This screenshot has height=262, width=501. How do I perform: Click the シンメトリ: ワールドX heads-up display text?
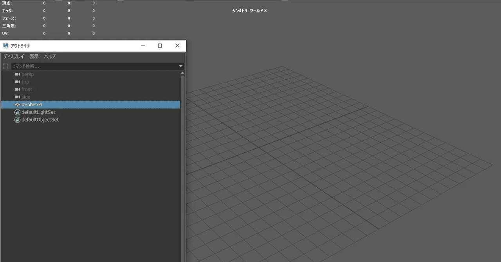(250, 11)
